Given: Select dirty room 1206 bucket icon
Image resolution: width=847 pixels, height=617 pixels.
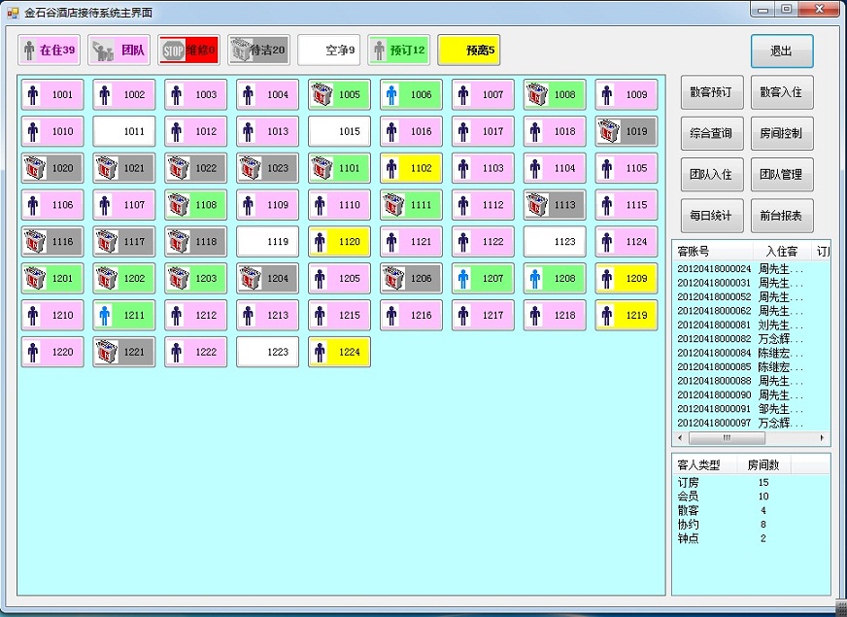Looking at the screenshot, I should (393, 278).
